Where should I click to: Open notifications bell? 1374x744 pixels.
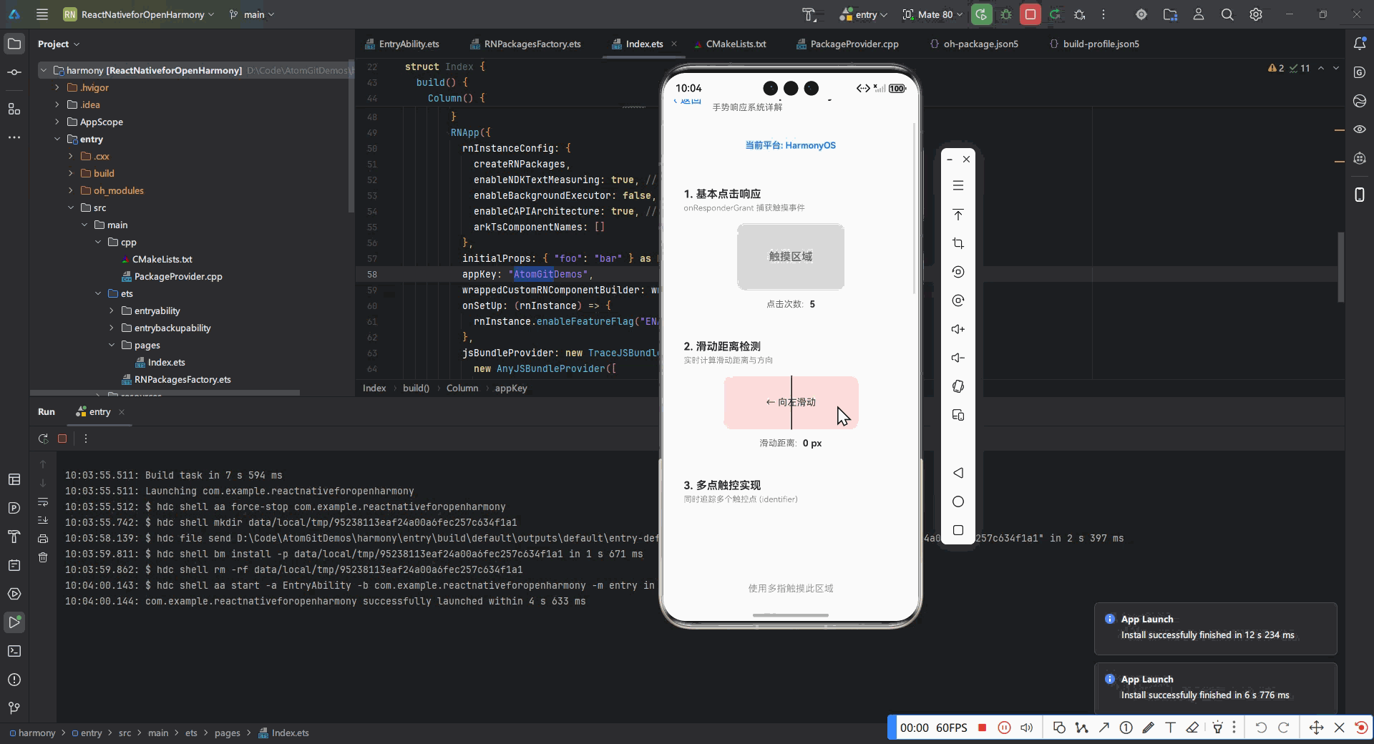point(1360,44)
